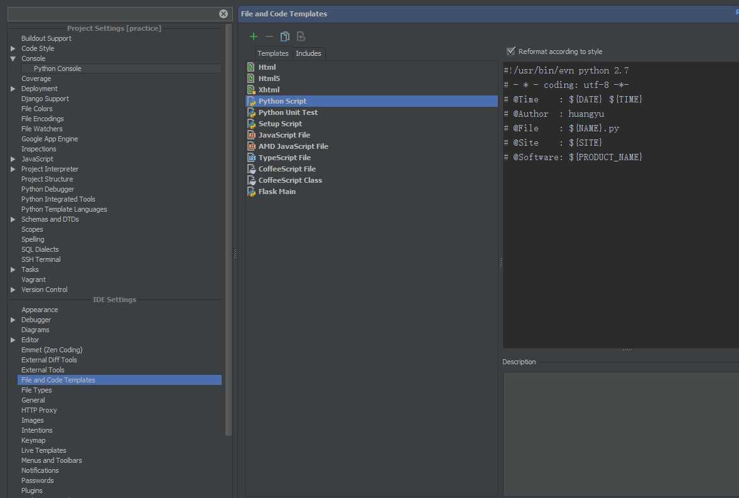Expand the Project Interpreter node
The height and width of the screenshot is (498, 739).
pos(13,169)
